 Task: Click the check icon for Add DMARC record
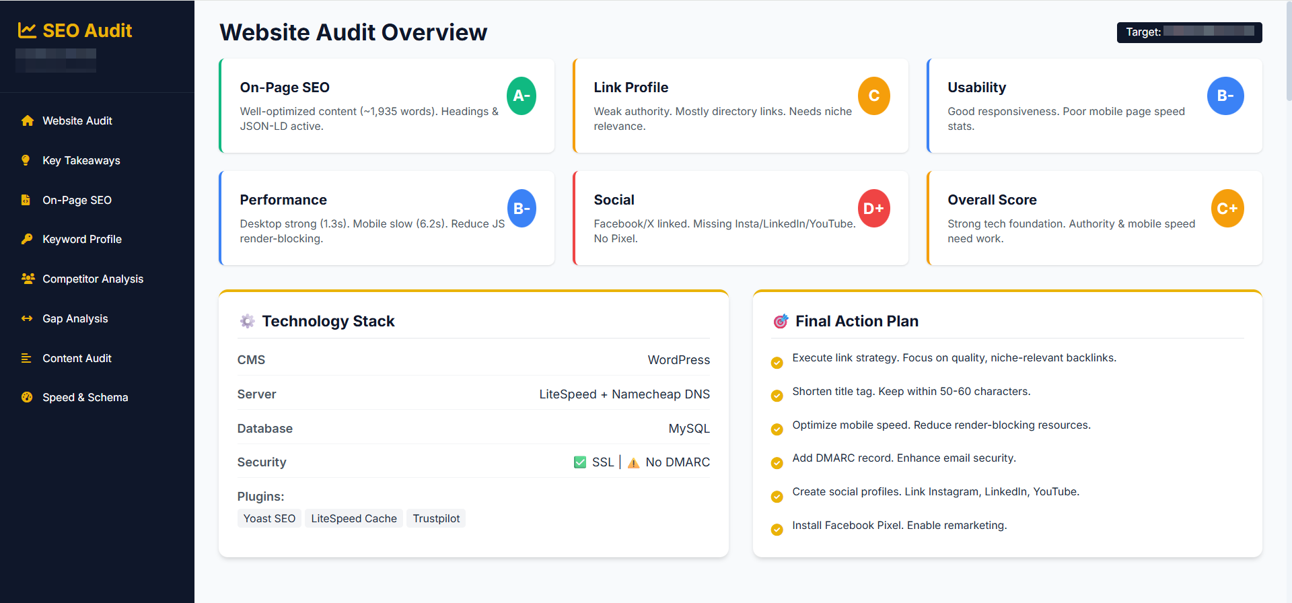tap(777, 463)
